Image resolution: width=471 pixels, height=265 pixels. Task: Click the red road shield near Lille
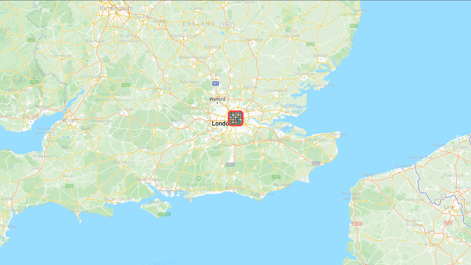tap(448, 223)
